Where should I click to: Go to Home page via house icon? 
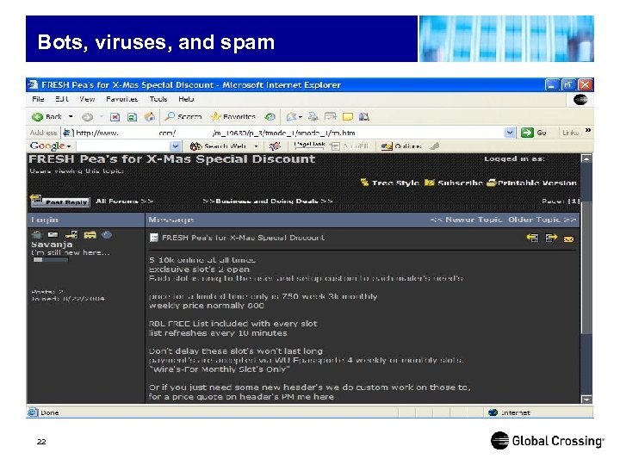click(150, 116)
